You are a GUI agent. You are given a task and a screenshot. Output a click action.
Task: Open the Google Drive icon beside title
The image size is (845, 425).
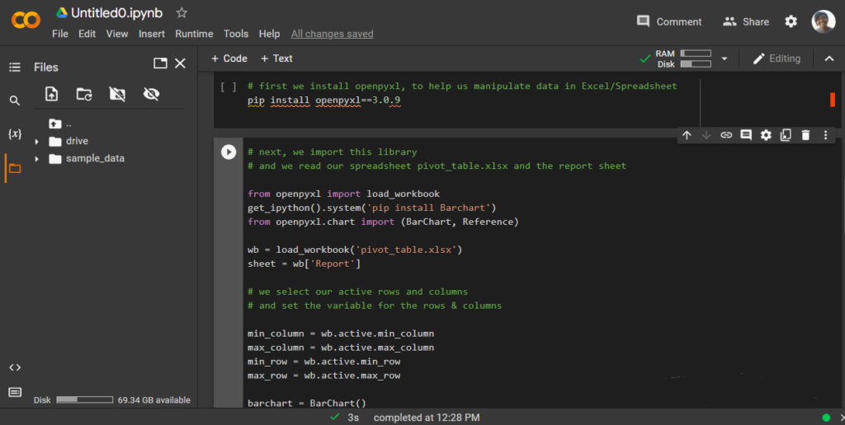coord(61,13)
